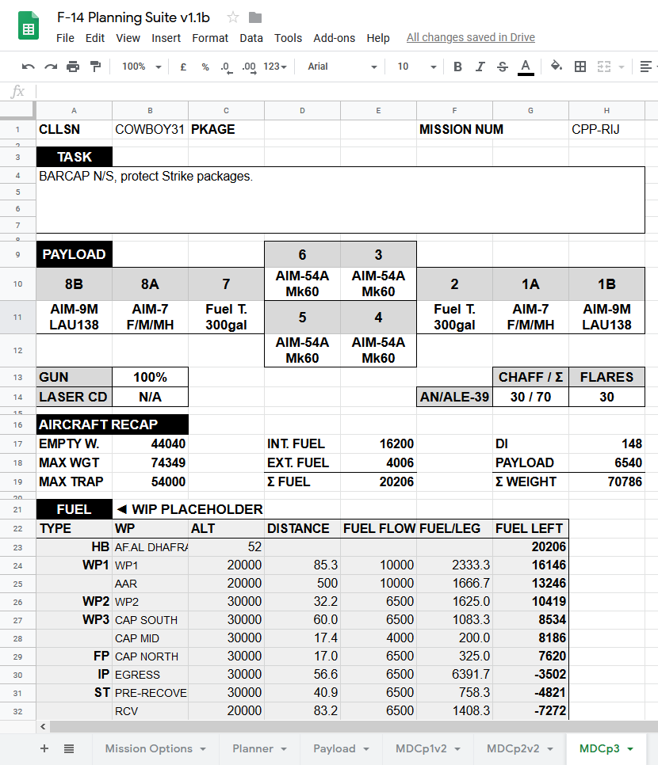Image resolution: width=658 pixels, height=765 pixels.
Task: Click the undo arrow in toolbar
Action: click(x=29, y=67)
